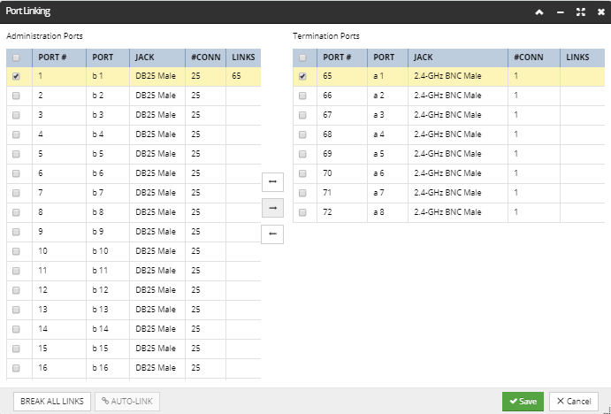Uncheck termination port 65 checkbox

pyautogui.click(x=302, y=76)
